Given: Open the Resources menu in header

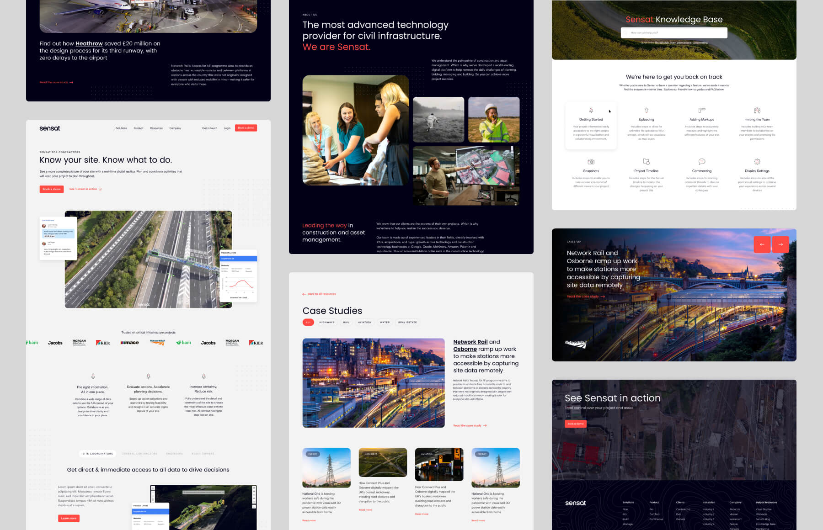Looking at the screenshot, I should tap(156, 128).
